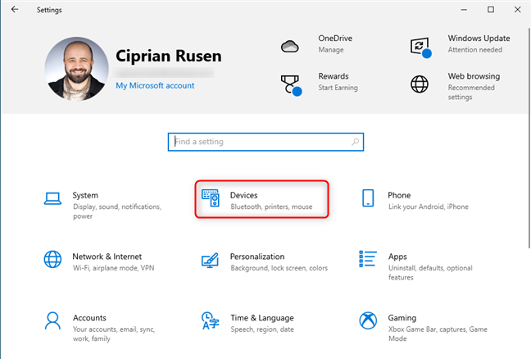Select the Network & Internet globe icon
This screenshot has height=359, width=531.
(52, 260)
